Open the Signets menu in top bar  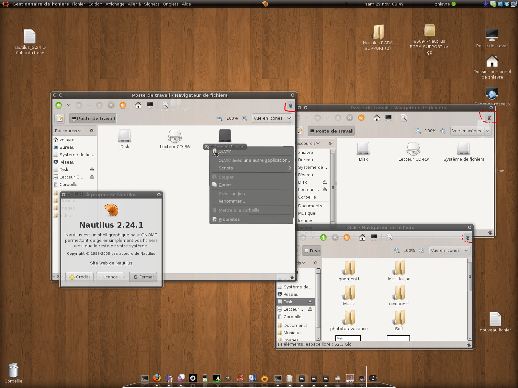tap(152, 4)
